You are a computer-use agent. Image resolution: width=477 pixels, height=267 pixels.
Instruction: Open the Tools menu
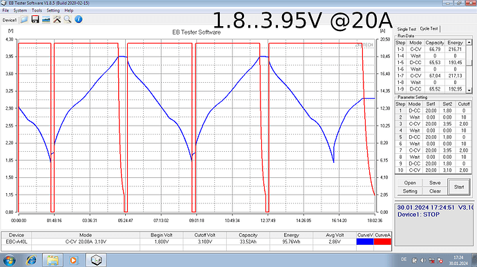[x=37, y=10]
